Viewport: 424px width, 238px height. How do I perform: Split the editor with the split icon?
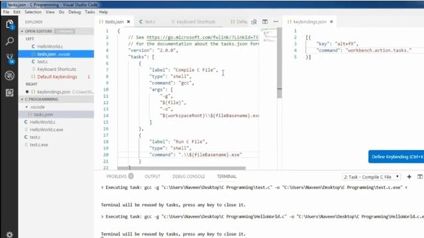pyautogui.click(x=265, y=22)
